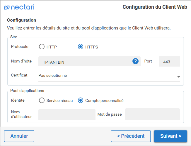Image resolution: width=191 pixels, height=146 pixels.
Task: Expand the Certificat dropdown arrow
Action: click(178, 77)
